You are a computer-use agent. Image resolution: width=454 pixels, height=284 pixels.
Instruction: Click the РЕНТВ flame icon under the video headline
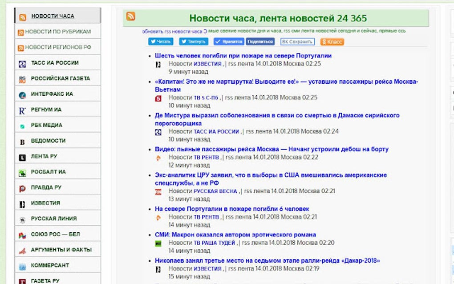[x=158, y=157]
